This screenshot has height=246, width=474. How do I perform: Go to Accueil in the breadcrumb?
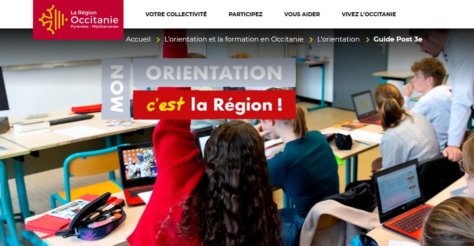[x=138, y=39]
